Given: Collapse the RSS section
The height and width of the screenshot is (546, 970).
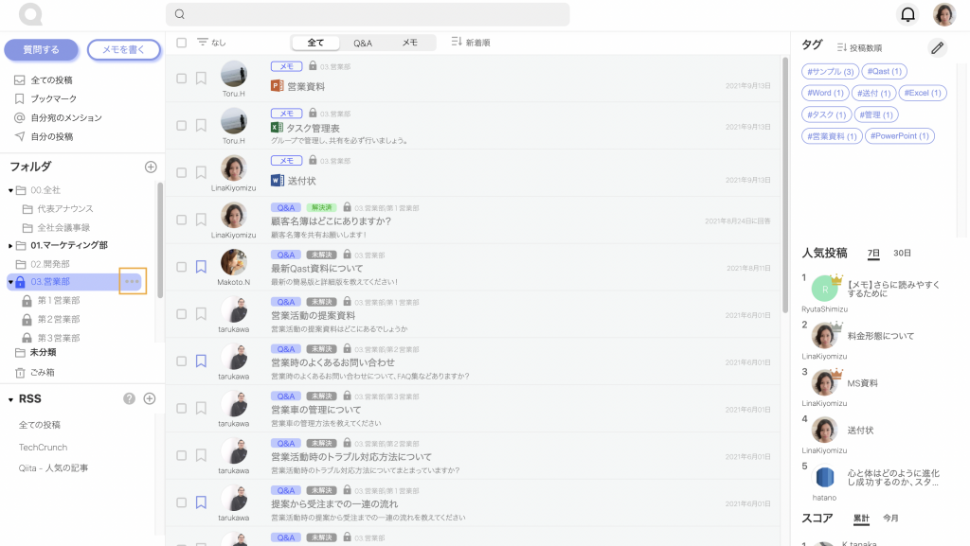Looking at the screenshot, I should coord(10,399).
